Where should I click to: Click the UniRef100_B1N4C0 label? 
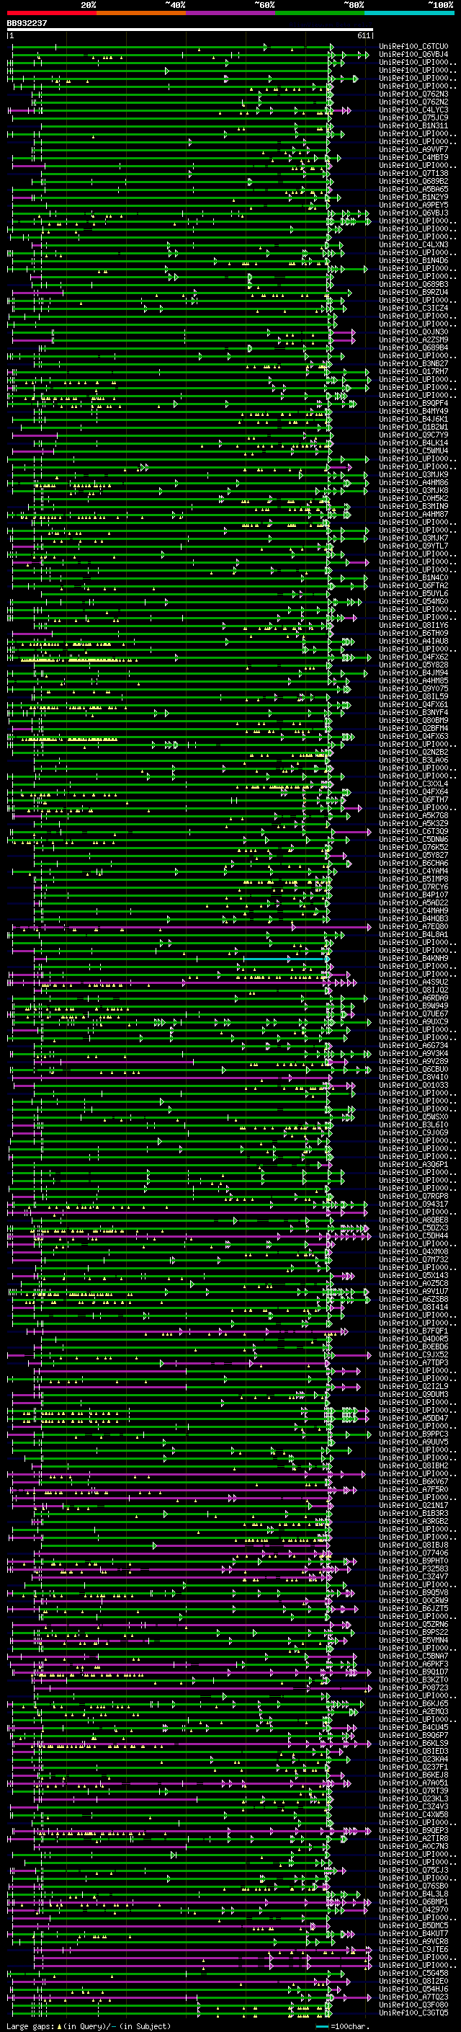coord(413,577)
